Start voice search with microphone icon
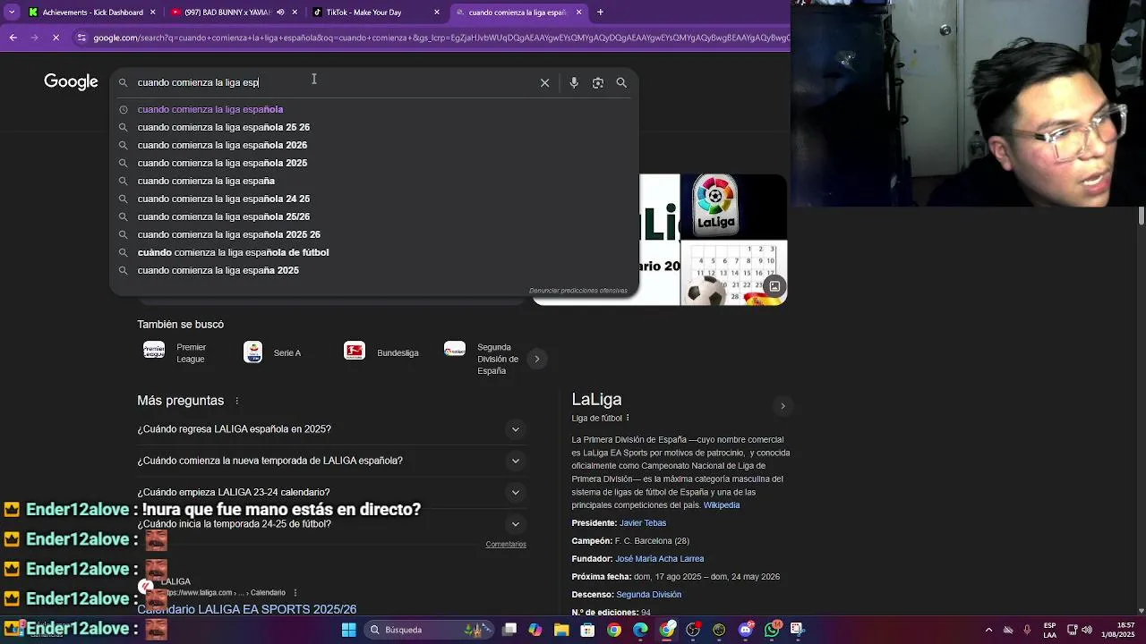 click(x=574, y=82)
